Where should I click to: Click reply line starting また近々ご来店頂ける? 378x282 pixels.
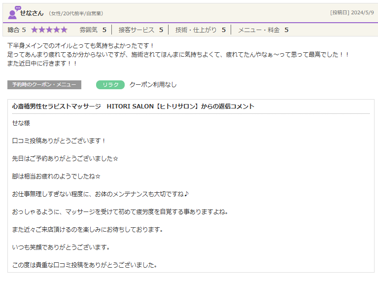[x=88, y=229]
